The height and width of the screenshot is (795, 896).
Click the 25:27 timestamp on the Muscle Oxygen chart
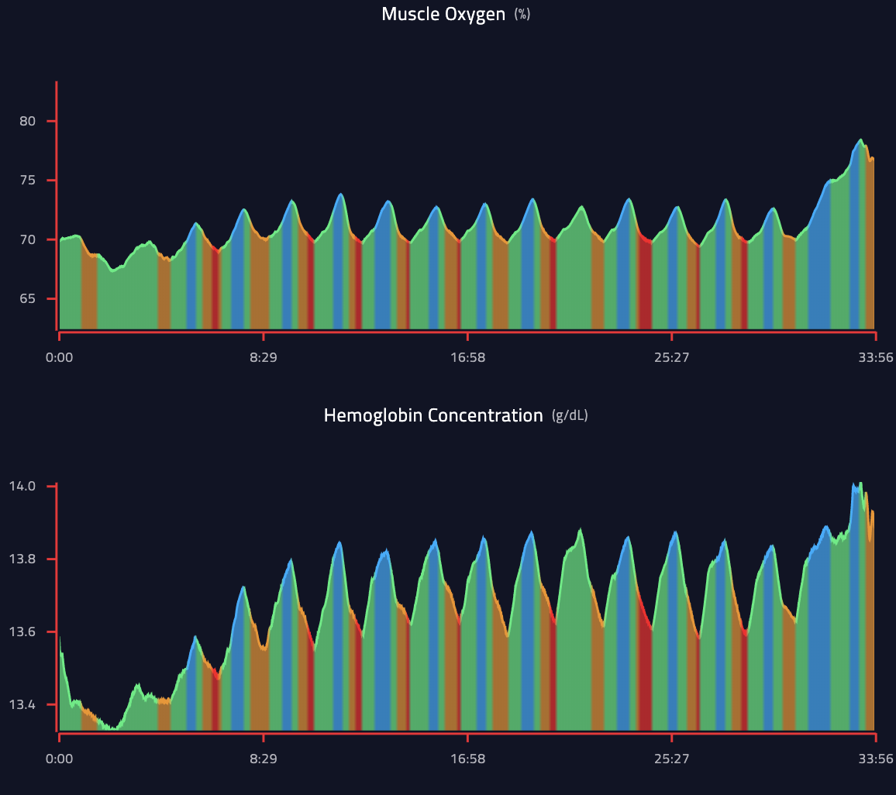pyautogui.click(x=672, y=357)
